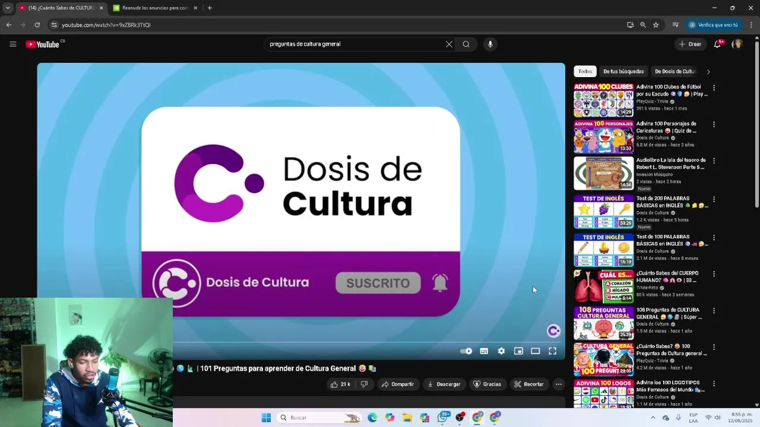
Task: Open options for 100 PALABRAS BÁSICAS video
Action: click(x=714, y=238)
